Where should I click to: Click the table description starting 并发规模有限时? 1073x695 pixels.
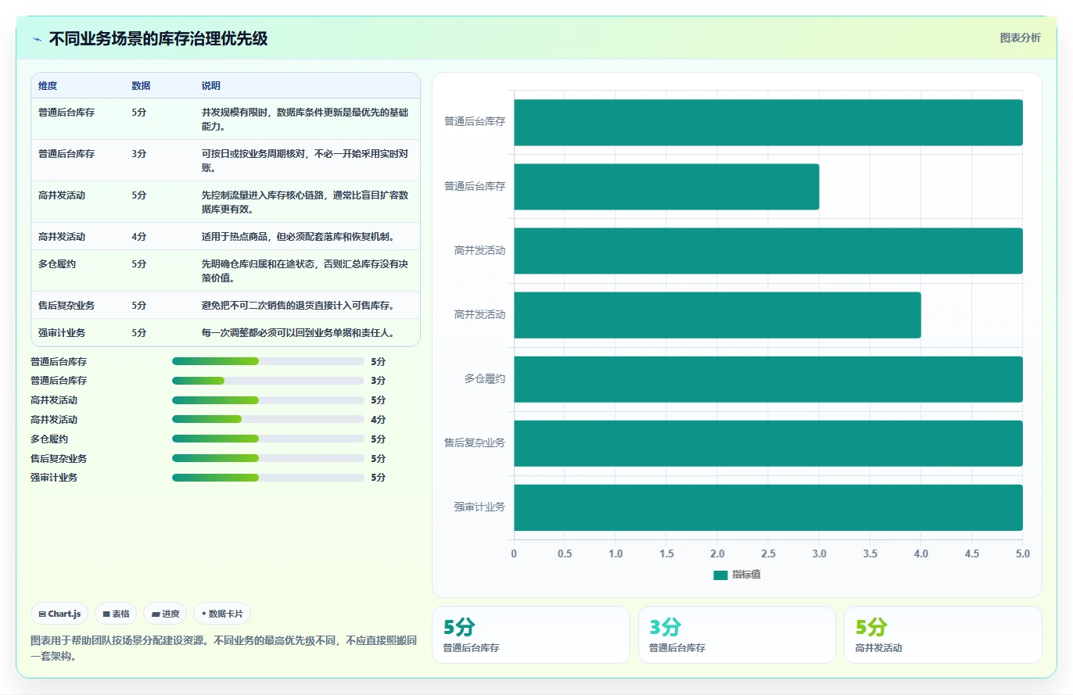(306, 120)
